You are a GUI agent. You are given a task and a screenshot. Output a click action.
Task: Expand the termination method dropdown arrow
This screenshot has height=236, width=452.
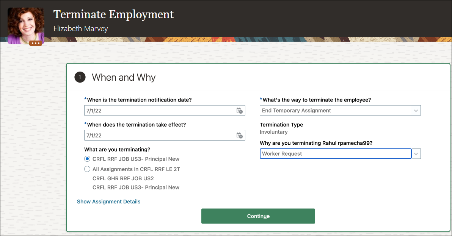416,111
